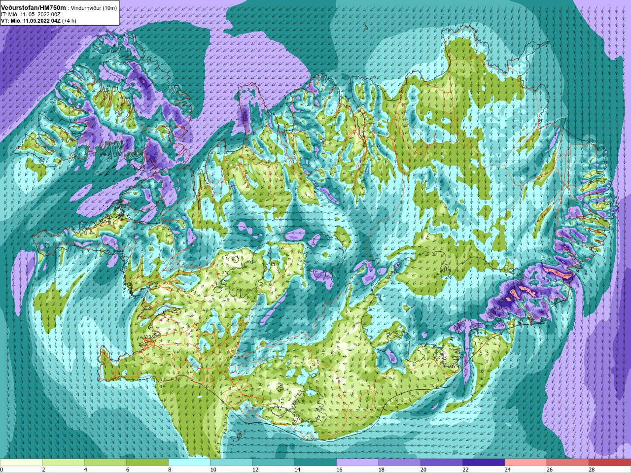Pick the turquoise 10–12 legend swatch

click(231, 463)
